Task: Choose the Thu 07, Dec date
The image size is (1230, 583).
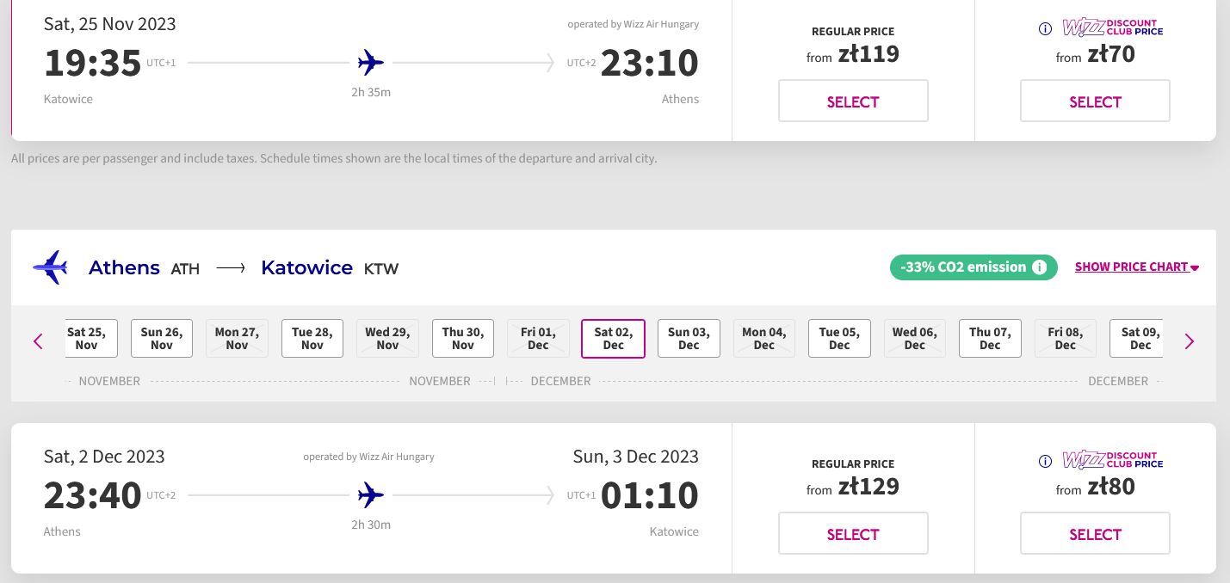Action: (990, 339)
